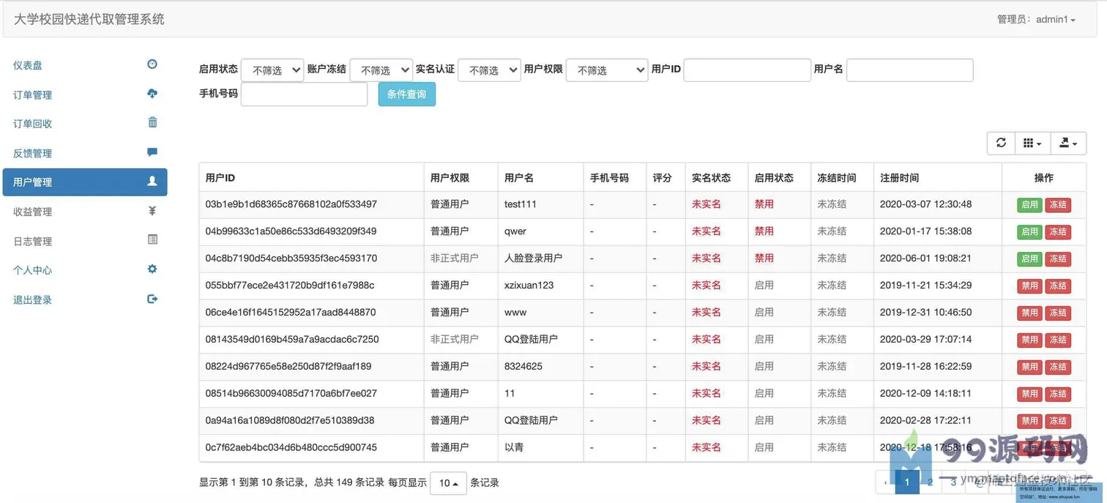Click the 实名状态 column header
Viewport: 1107px width, 503px height.
pos(716,177)
